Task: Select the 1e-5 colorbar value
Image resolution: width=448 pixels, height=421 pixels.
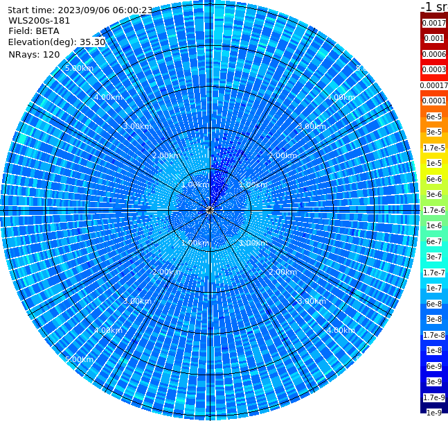Action: point(434,163)
